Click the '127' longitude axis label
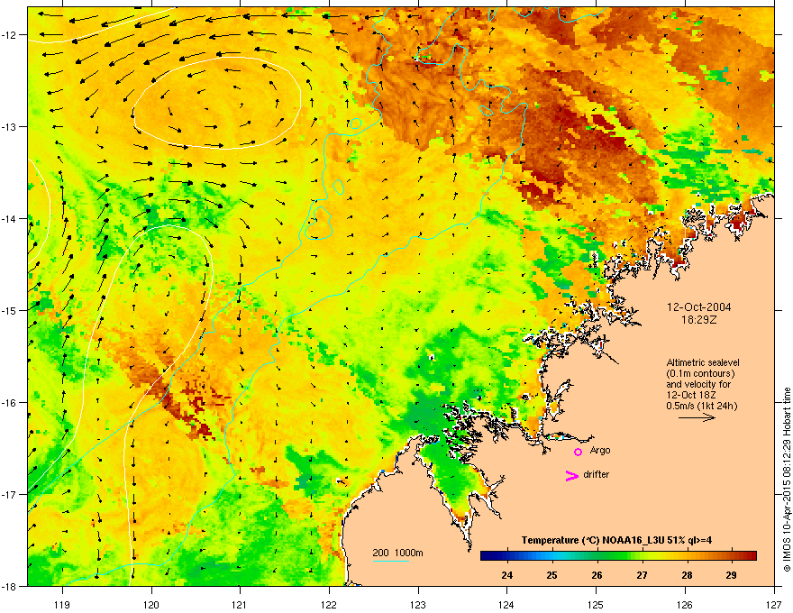Image resolution: width=793 pixels, height=613 pixels. click(x=773, y=604)
